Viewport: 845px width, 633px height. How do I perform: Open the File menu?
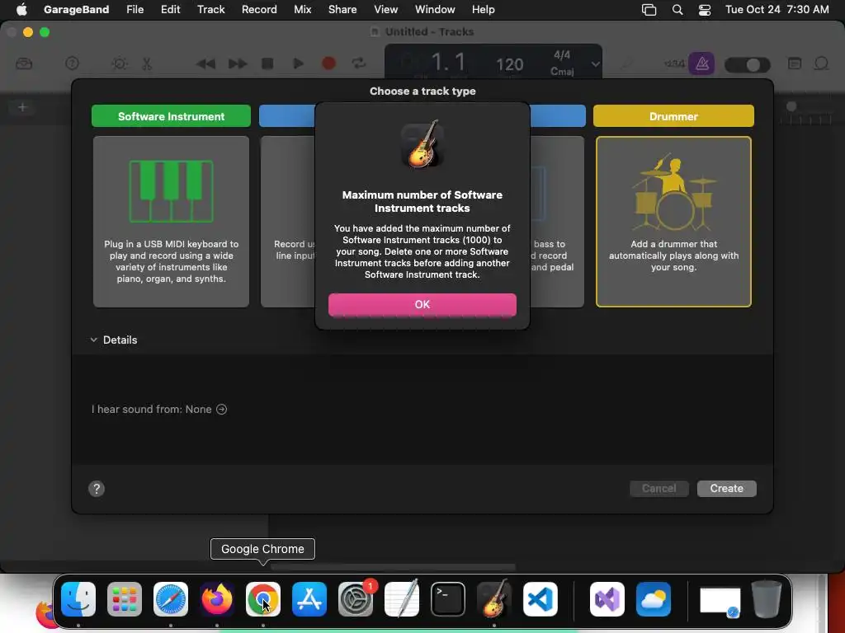135,9
